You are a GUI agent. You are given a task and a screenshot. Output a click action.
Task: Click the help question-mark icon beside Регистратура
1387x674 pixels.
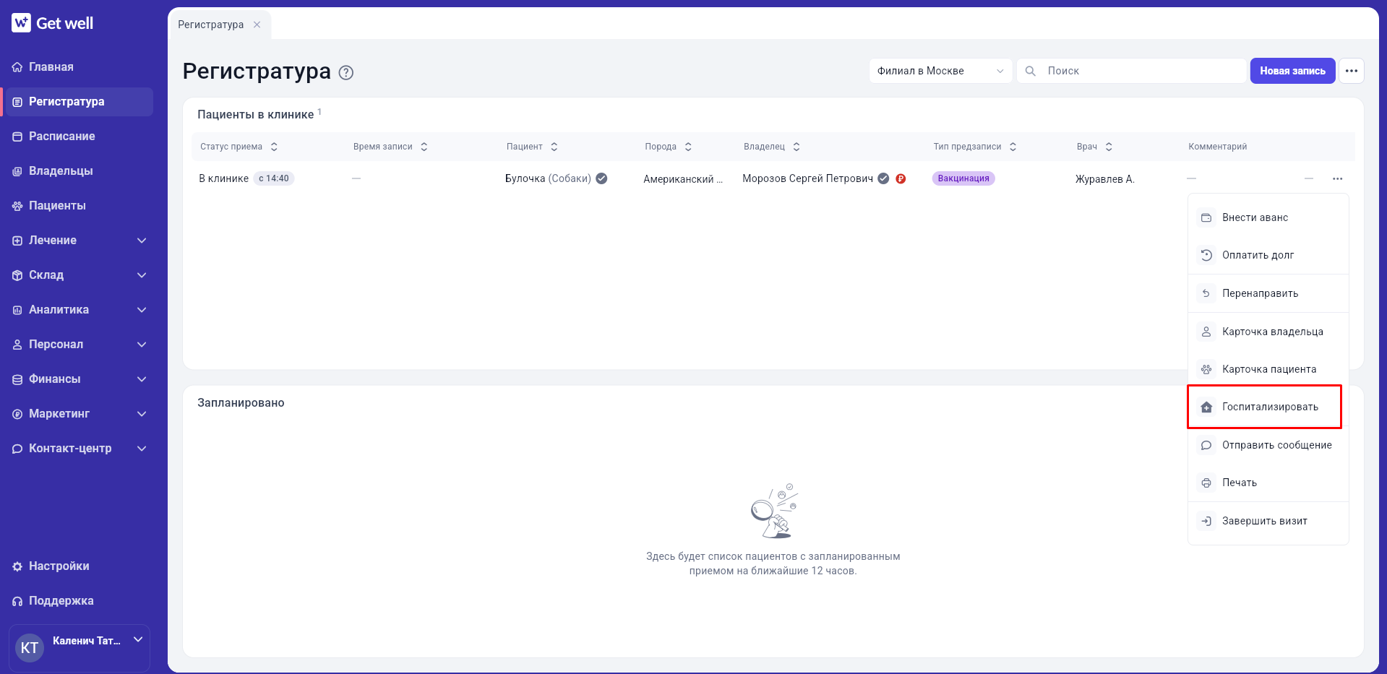(x=346, y=72)
